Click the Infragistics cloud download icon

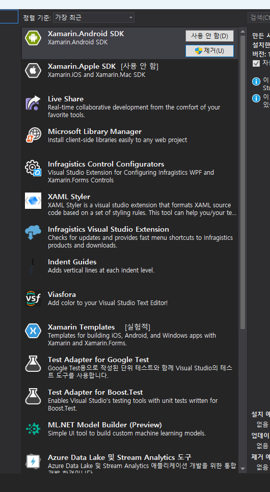33,233
